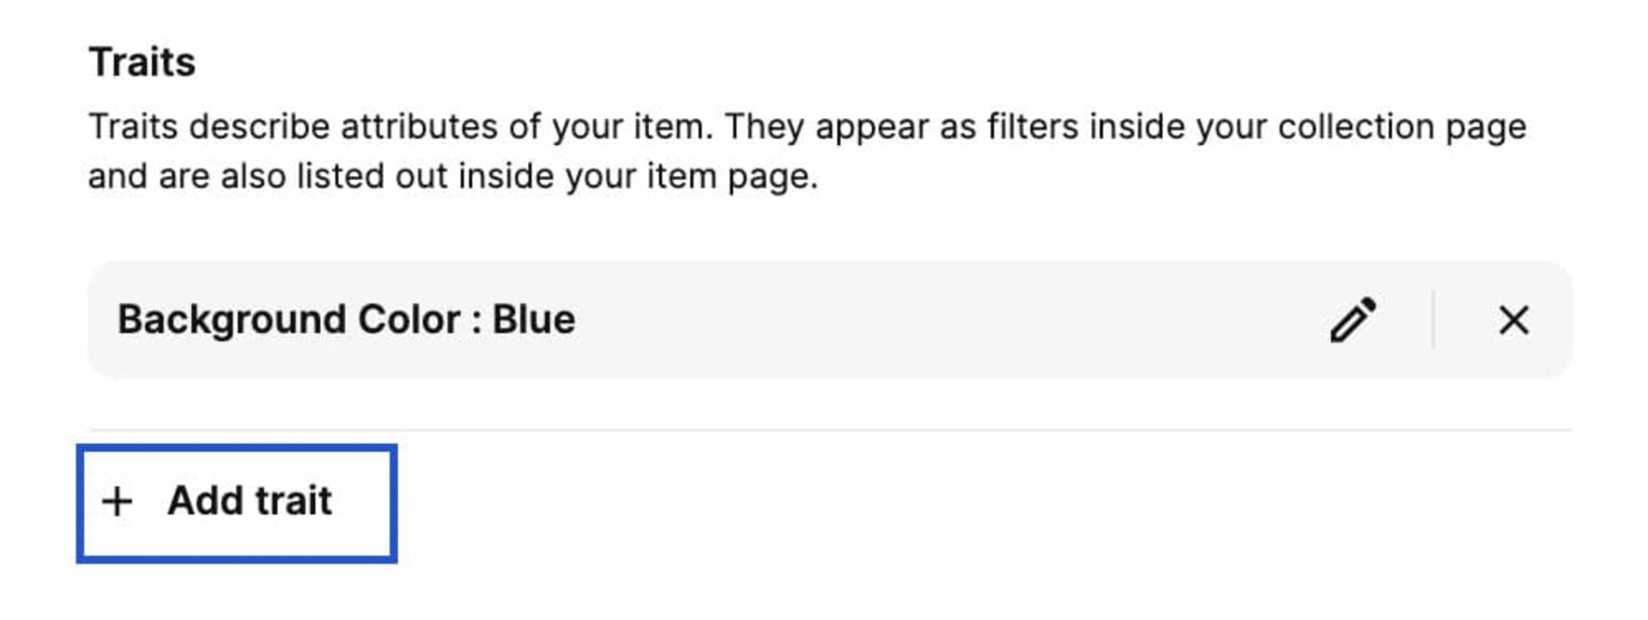Viewport: 1648px width, 620px height.
Task: Click empty space inside the grey trait row
Action: (944, 320)
